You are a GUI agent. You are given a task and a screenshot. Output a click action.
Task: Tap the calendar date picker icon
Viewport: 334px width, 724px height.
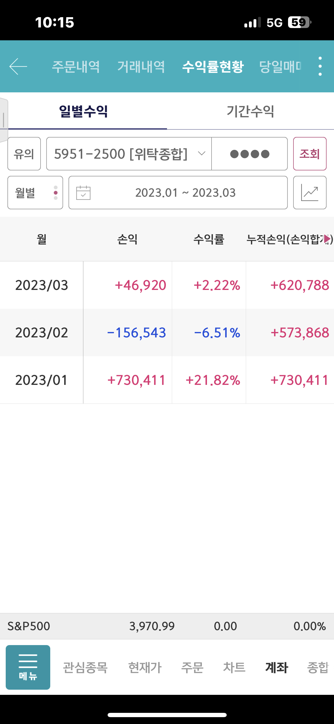pyautogui.click(x=83, y=193)
